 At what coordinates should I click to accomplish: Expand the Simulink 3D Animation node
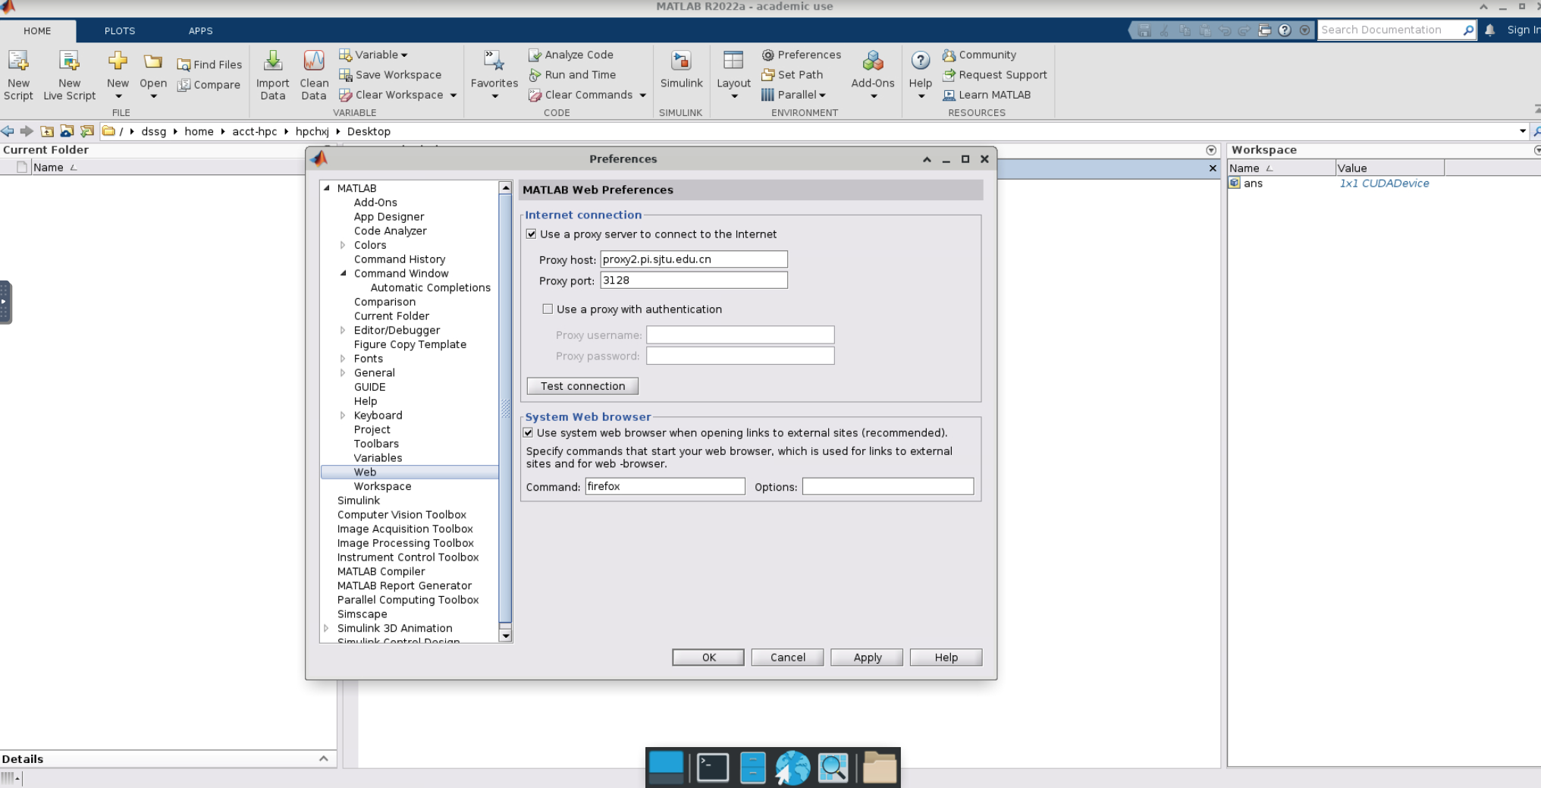coord(327,628)
